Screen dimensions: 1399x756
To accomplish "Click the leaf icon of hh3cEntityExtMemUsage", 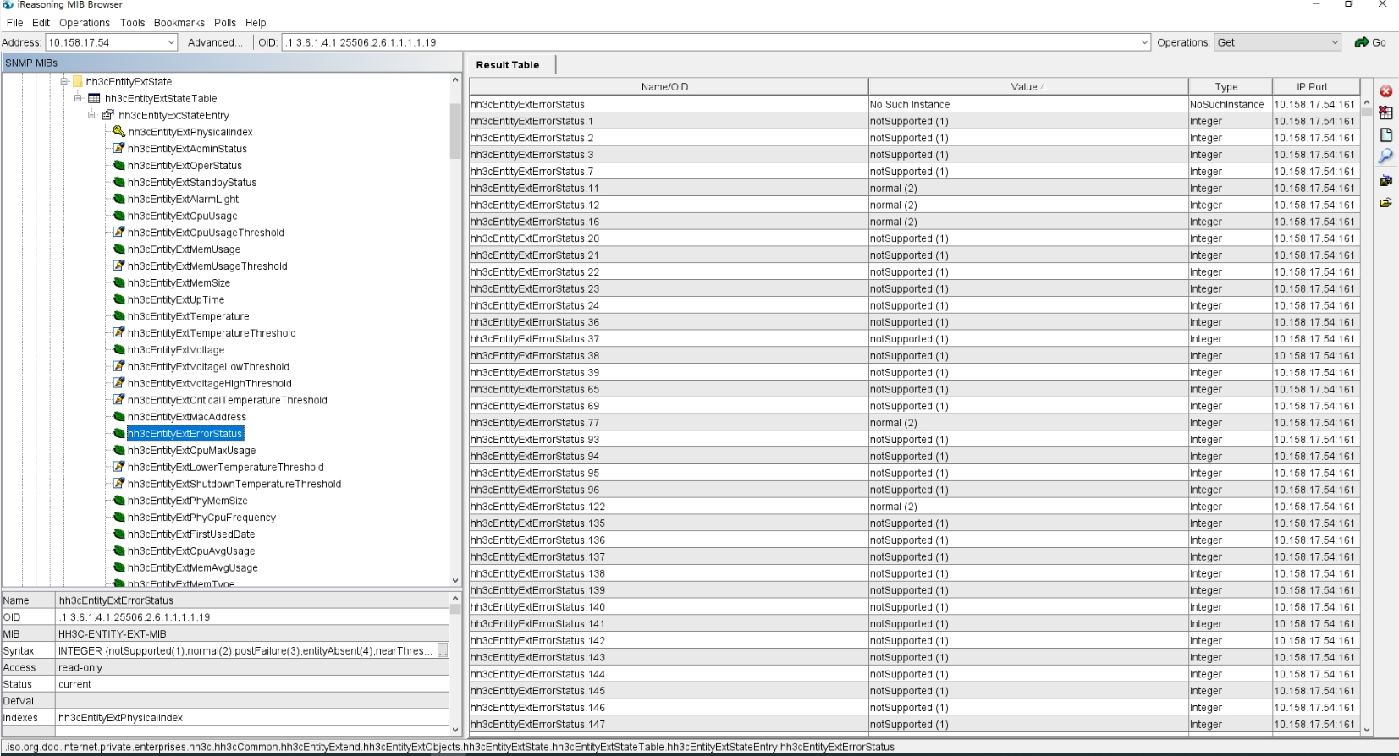I will (x=119, y=249).
